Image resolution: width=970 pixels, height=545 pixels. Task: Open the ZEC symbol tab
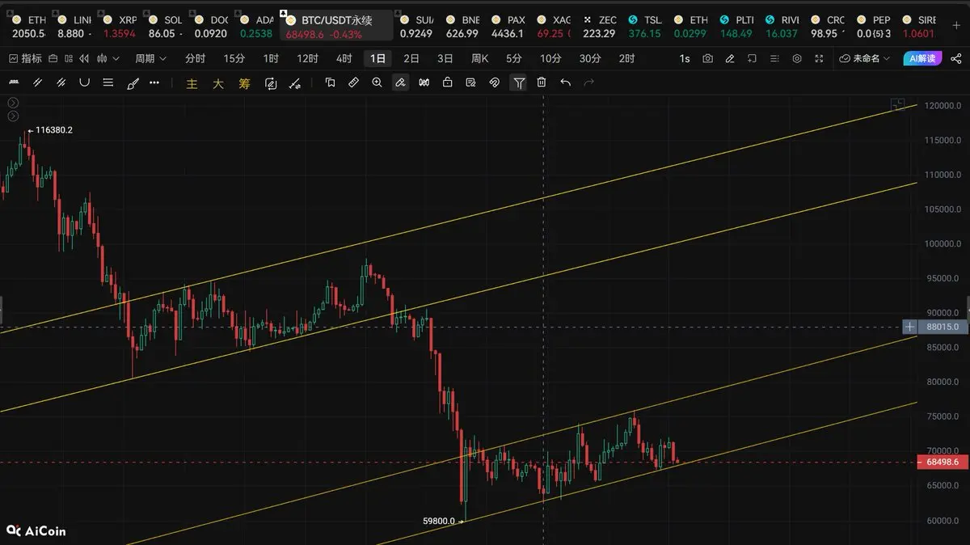(599, 27)
